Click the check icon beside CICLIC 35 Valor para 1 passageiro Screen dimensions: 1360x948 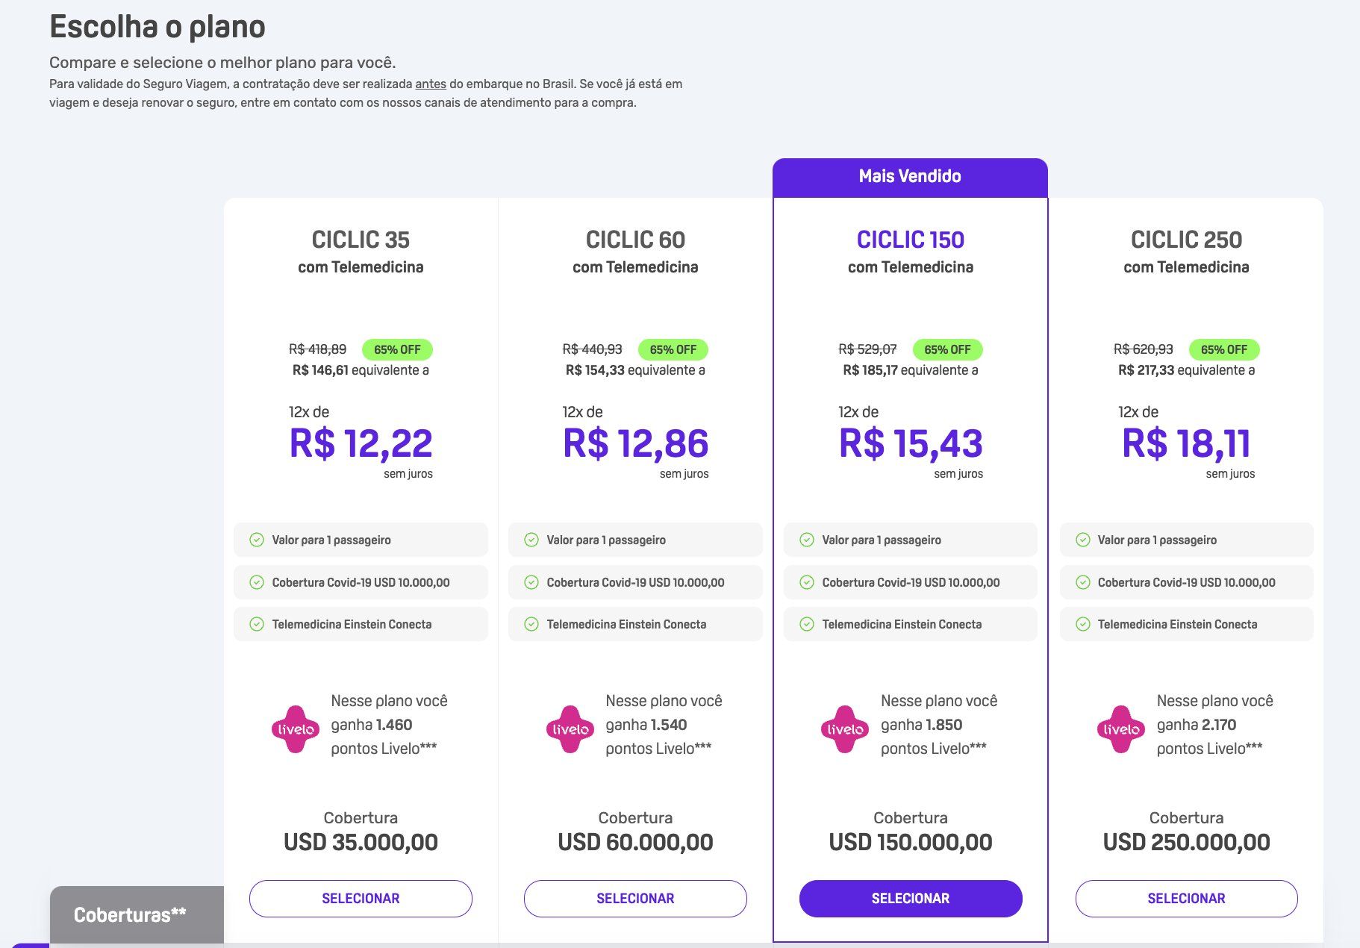257,540
